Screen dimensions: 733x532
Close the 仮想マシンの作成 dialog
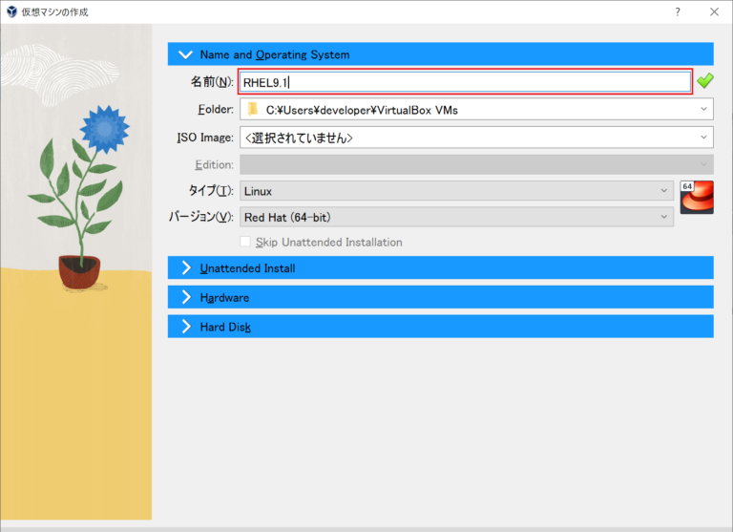pos(714,11)
